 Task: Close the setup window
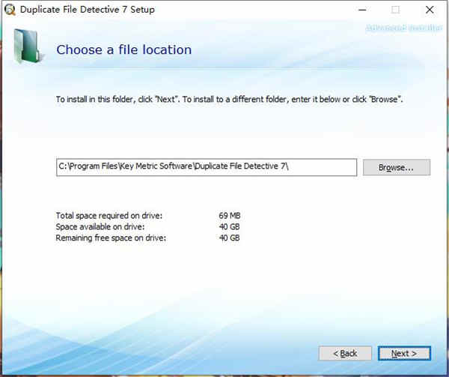click(430, 10)
